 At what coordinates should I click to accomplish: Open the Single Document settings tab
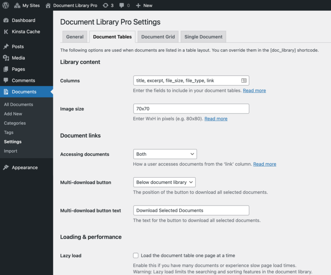pos(203,36)
